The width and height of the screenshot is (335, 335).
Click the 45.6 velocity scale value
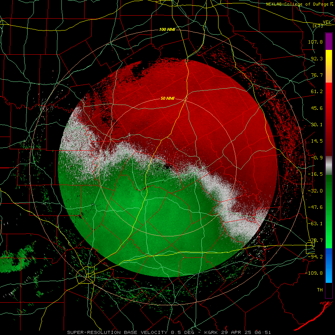(317, 108)
